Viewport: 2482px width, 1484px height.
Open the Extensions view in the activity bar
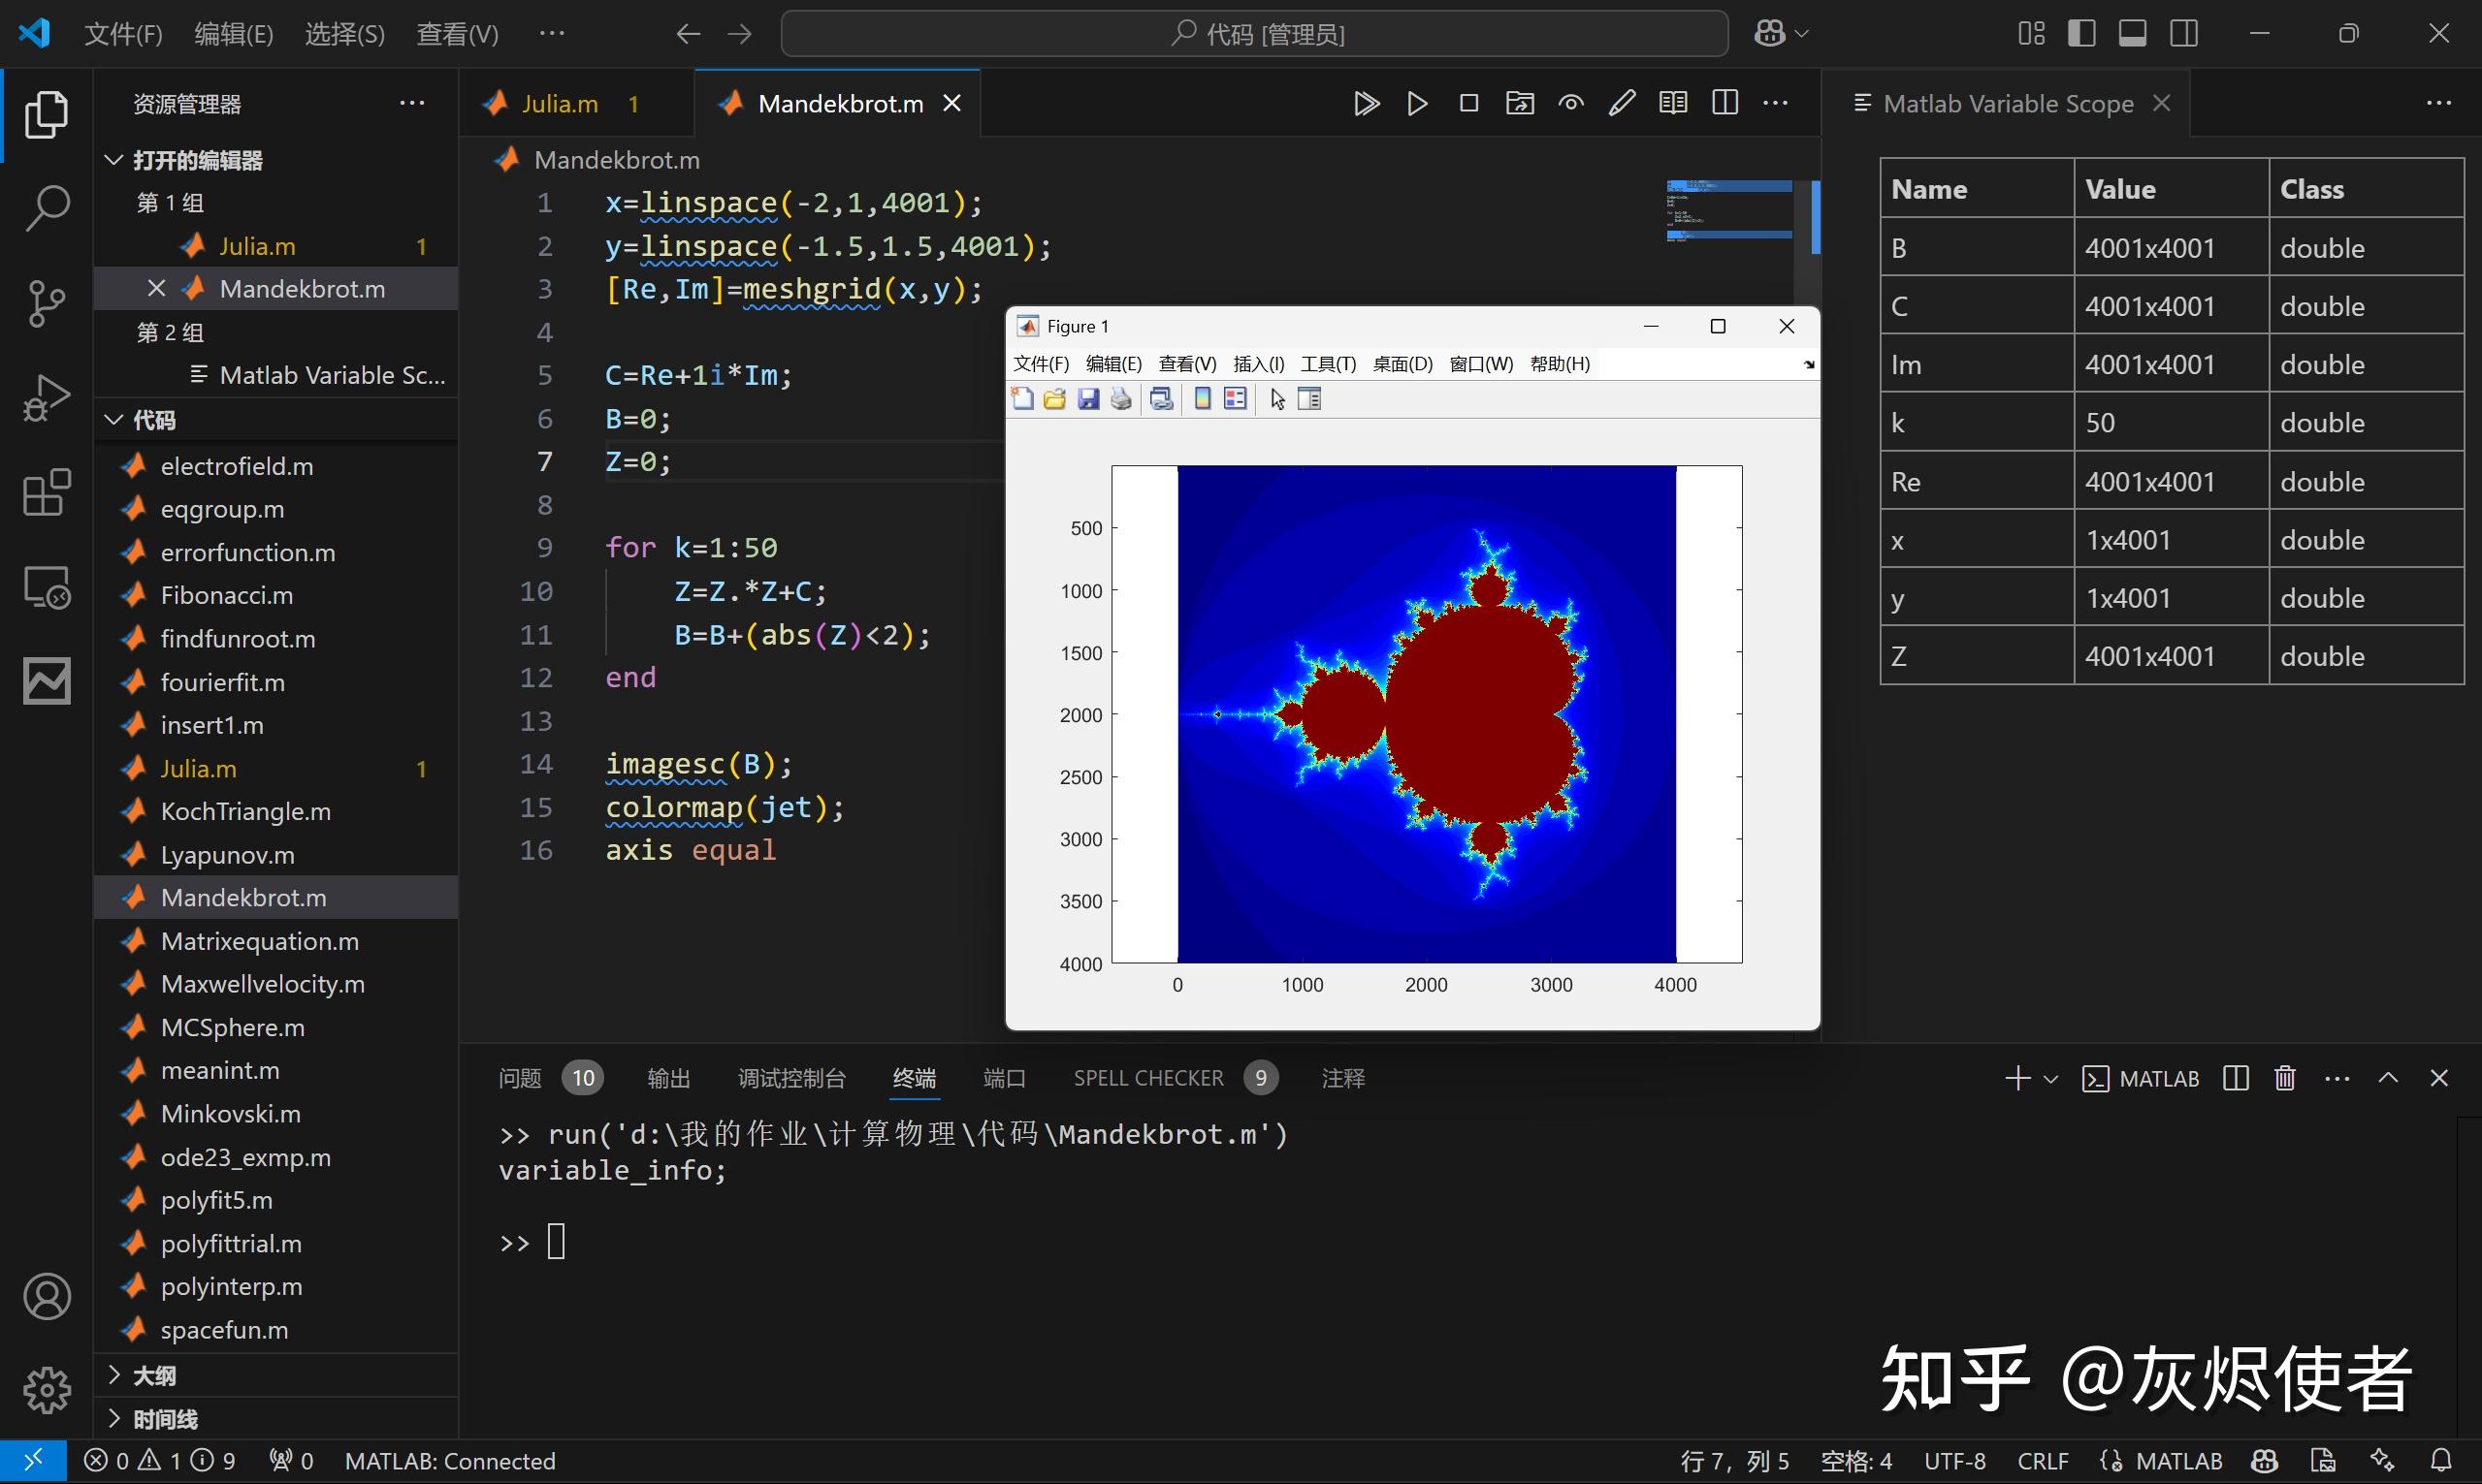pyautogui.click(x=46, y=492)
